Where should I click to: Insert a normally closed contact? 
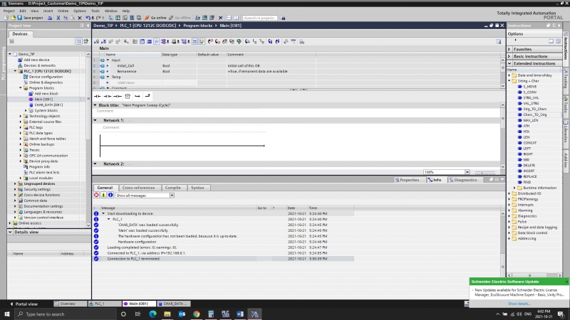click(x=108, y=96)
